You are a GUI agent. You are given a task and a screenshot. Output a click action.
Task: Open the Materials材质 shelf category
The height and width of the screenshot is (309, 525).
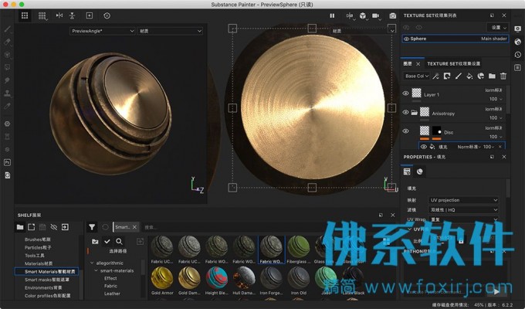(x=39, y=263)
